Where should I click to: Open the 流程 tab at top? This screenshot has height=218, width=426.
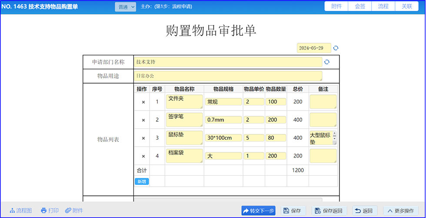[383, 7]
